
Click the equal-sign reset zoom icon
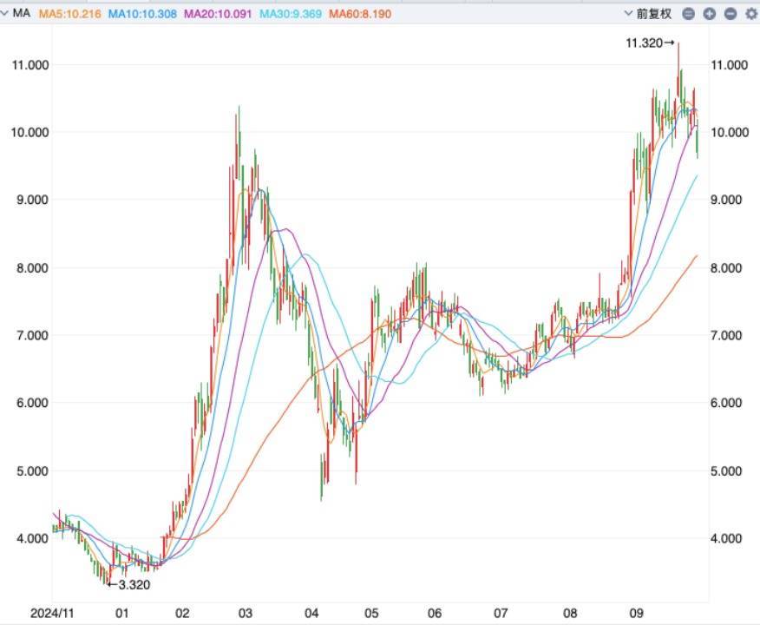688,14
